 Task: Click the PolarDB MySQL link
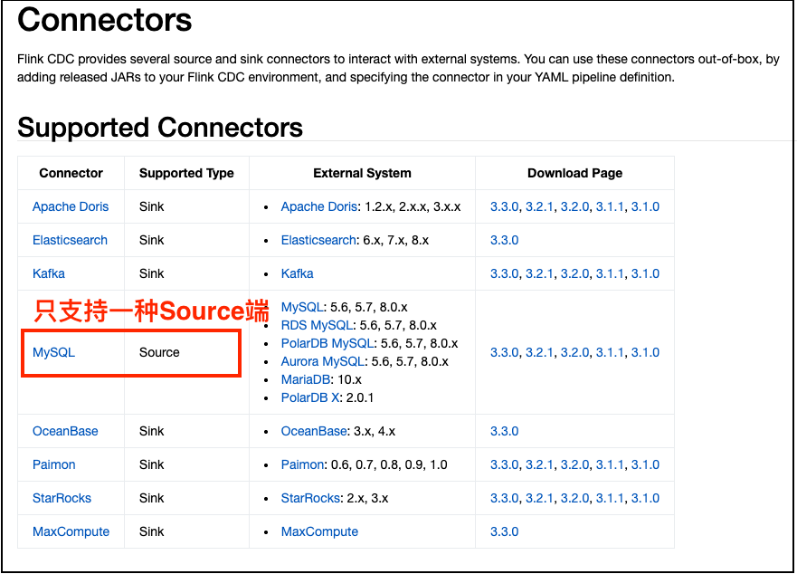[327, 343]
